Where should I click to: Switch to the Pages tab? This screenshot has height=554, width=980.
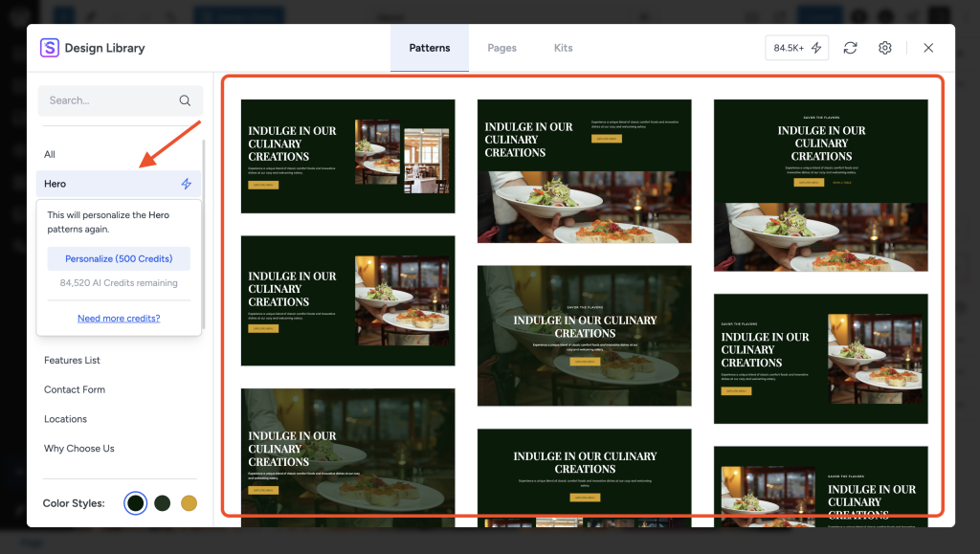pos(501,48)
